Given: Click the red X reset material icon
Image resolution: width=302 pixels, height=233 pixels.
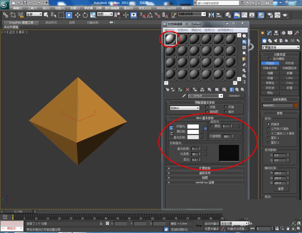Looking at the screenshot, I should click(x=188, y=90).
